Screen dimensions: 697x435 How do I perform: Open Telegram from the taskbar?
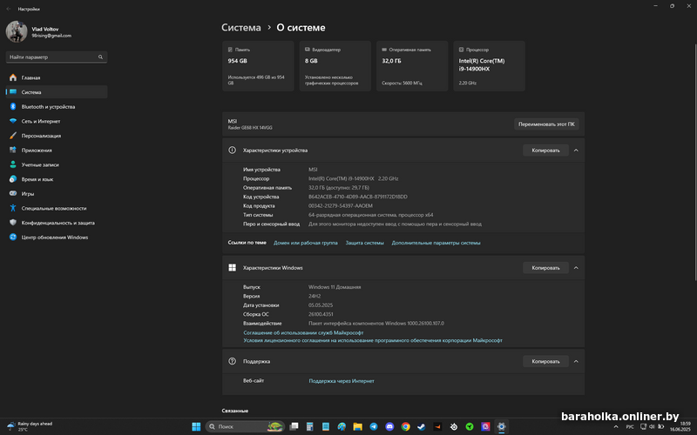(374, 426)
